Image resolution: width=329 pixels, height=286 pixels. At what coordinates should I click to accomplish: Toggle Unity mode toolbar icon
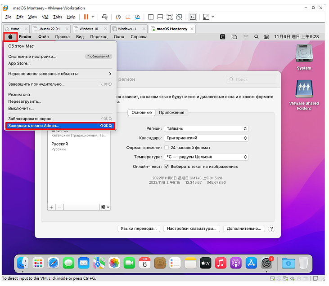coord(179,17)
